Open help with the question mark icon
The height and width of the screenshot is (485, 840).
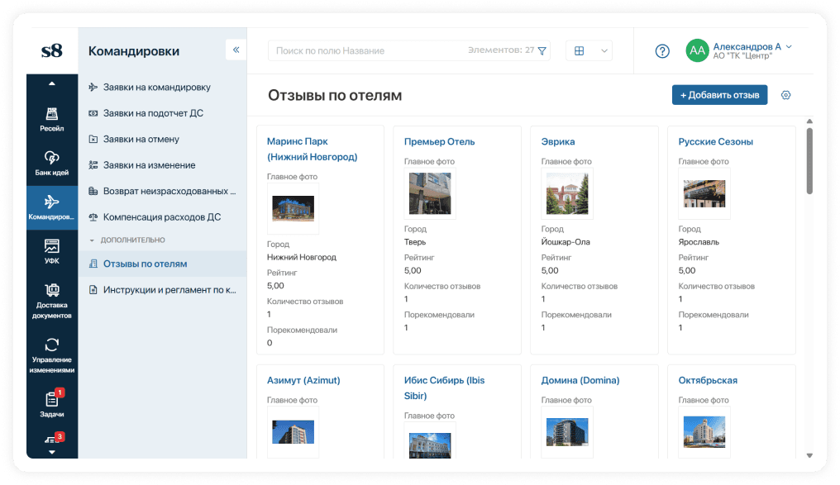pyautogui.click(x=663, y=51)
